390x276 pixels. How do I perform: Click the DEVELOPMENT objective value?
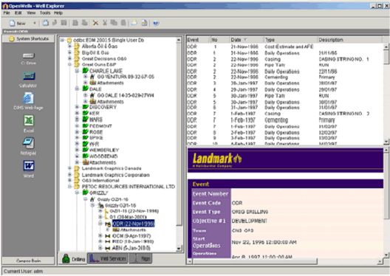[x=249, y=221]
